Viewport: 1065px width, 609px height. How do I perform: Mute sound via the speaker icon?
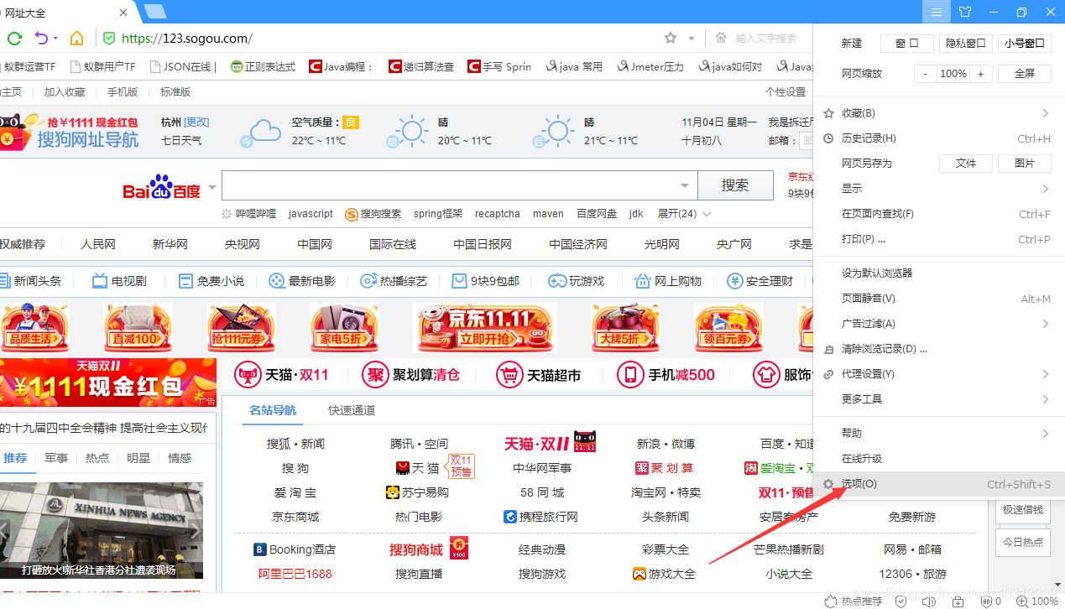928,601
